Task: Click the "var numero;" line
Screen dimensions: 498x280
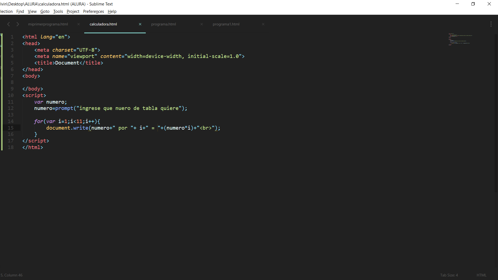Action: [x=51, y=102]
